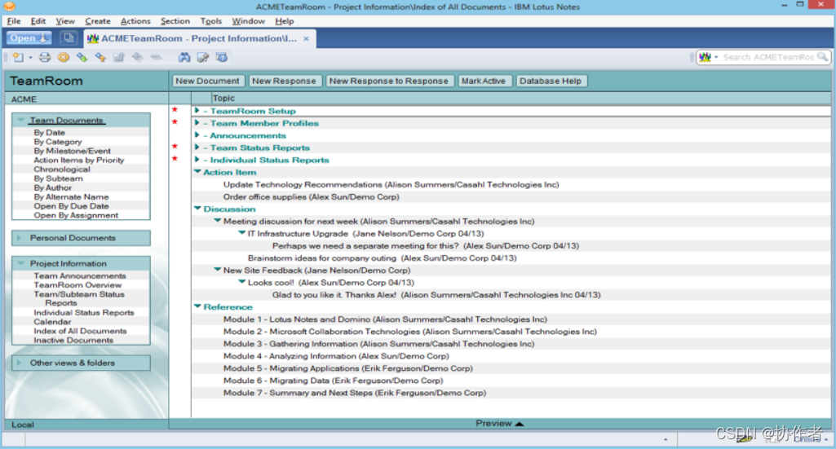
Task: Expand the TeamRoom Setup category
Action: [197, 110]
